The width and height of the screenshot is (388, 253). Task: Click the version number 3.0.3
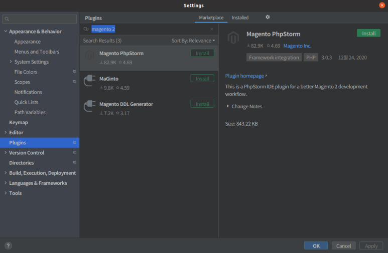(x=326, y=58)
